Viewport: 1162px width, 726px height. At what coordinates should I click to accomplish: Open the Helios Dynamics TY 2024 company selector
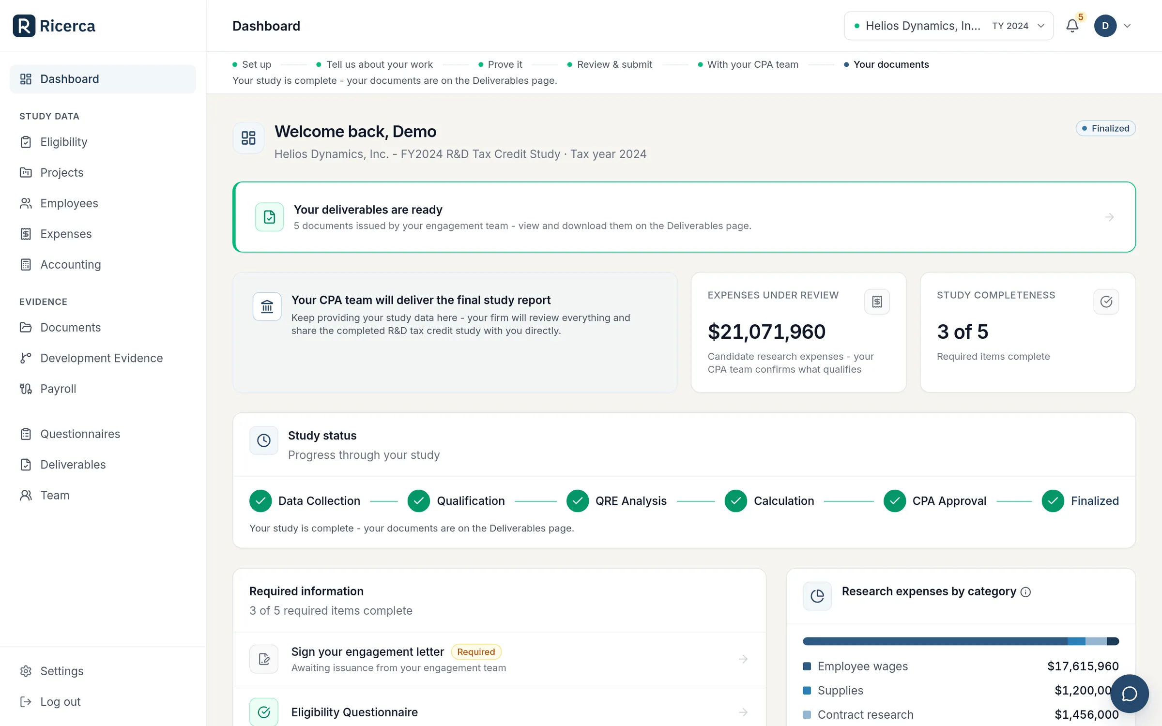pos(948,26)
